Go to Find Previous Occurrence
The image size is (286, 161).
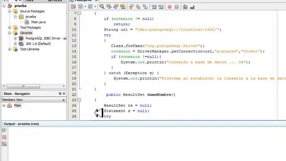(x=109, y=7)
